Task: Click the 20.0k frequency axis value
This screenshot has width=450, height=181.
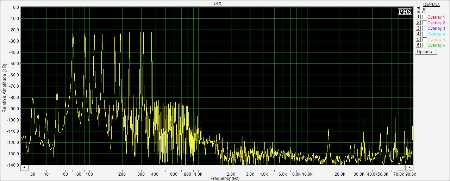Action: [340, 174]
